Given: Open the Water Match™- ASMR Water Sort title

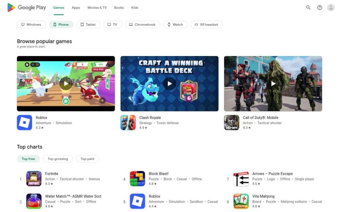Looking at the screenshot, I should [x=73, y=196].
